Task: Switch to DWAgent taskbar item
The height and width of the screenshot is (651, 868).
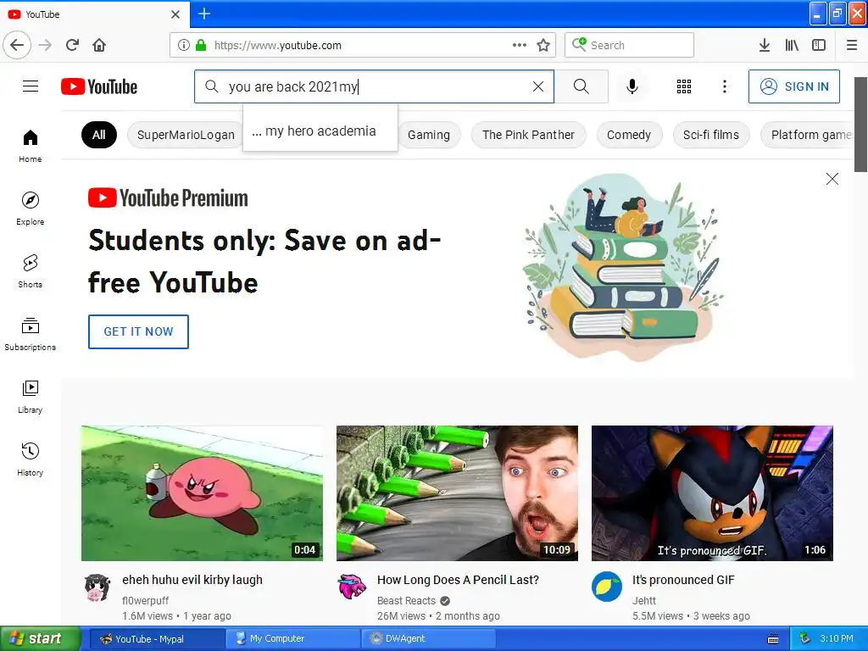Action: (428, 639)
